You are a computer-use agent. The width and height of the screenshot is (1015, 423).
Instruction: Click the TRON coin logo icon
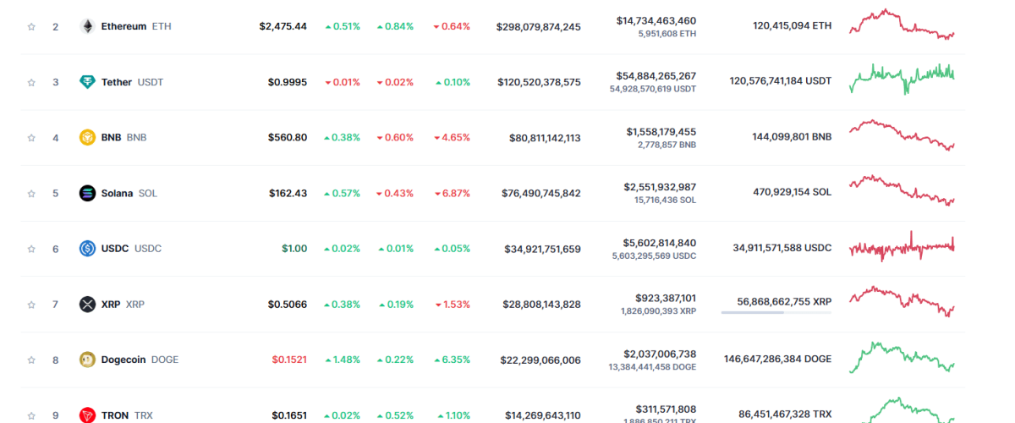click(86, 415)
